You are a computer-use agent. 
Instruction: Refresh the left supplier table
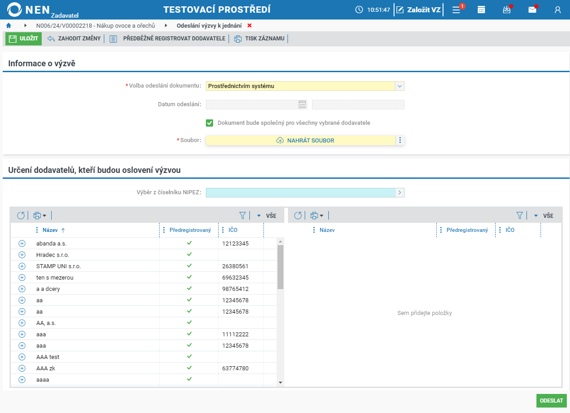click(21, 216)
